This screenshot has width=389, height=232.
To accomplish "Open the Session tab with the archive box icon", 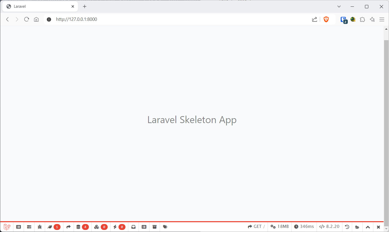I will click(155, 227).
